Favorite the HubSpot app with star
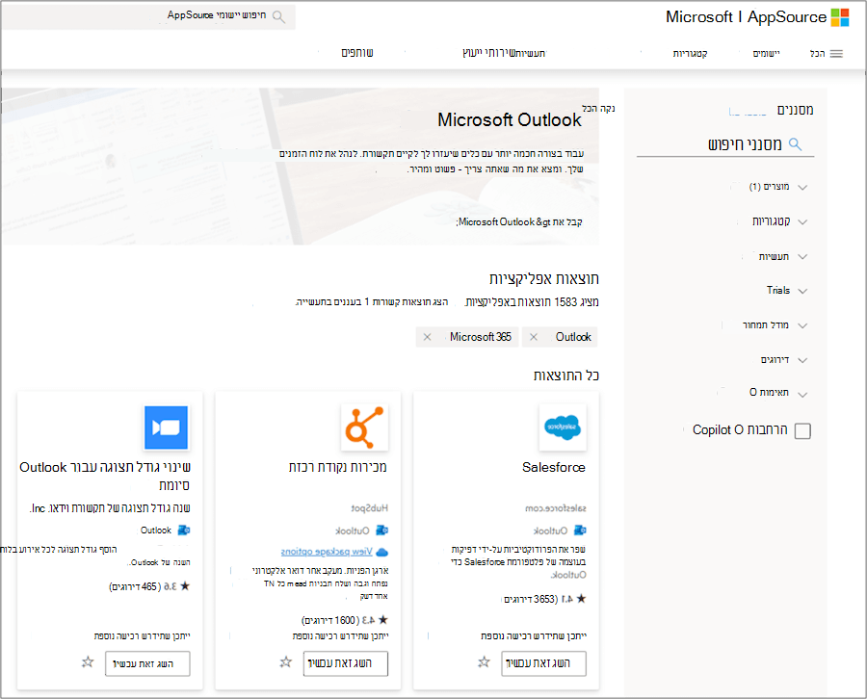867x699 pixels. [285, 662]
